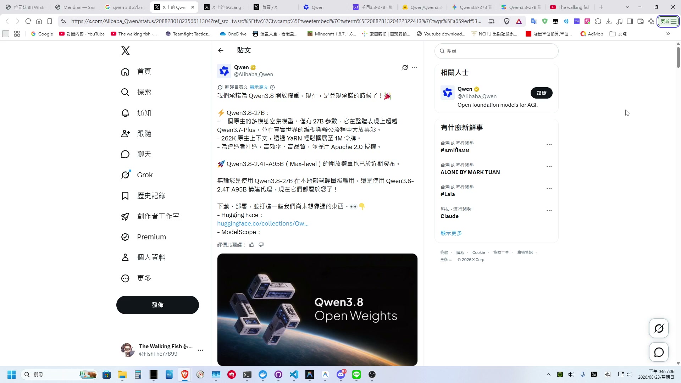Open the 聊天 chat navigation item
The width and height of the screenshot is (681, 383).
tap(136, 154)
